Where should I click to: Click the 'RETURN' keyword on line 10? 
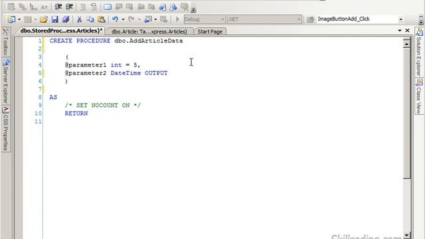click(x=76, y=114)
